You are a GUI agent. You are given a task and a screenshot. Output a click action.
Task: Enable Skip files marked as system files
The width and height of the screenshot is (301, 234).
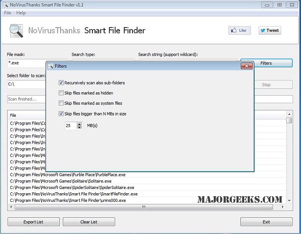click(x=61, y=103)
